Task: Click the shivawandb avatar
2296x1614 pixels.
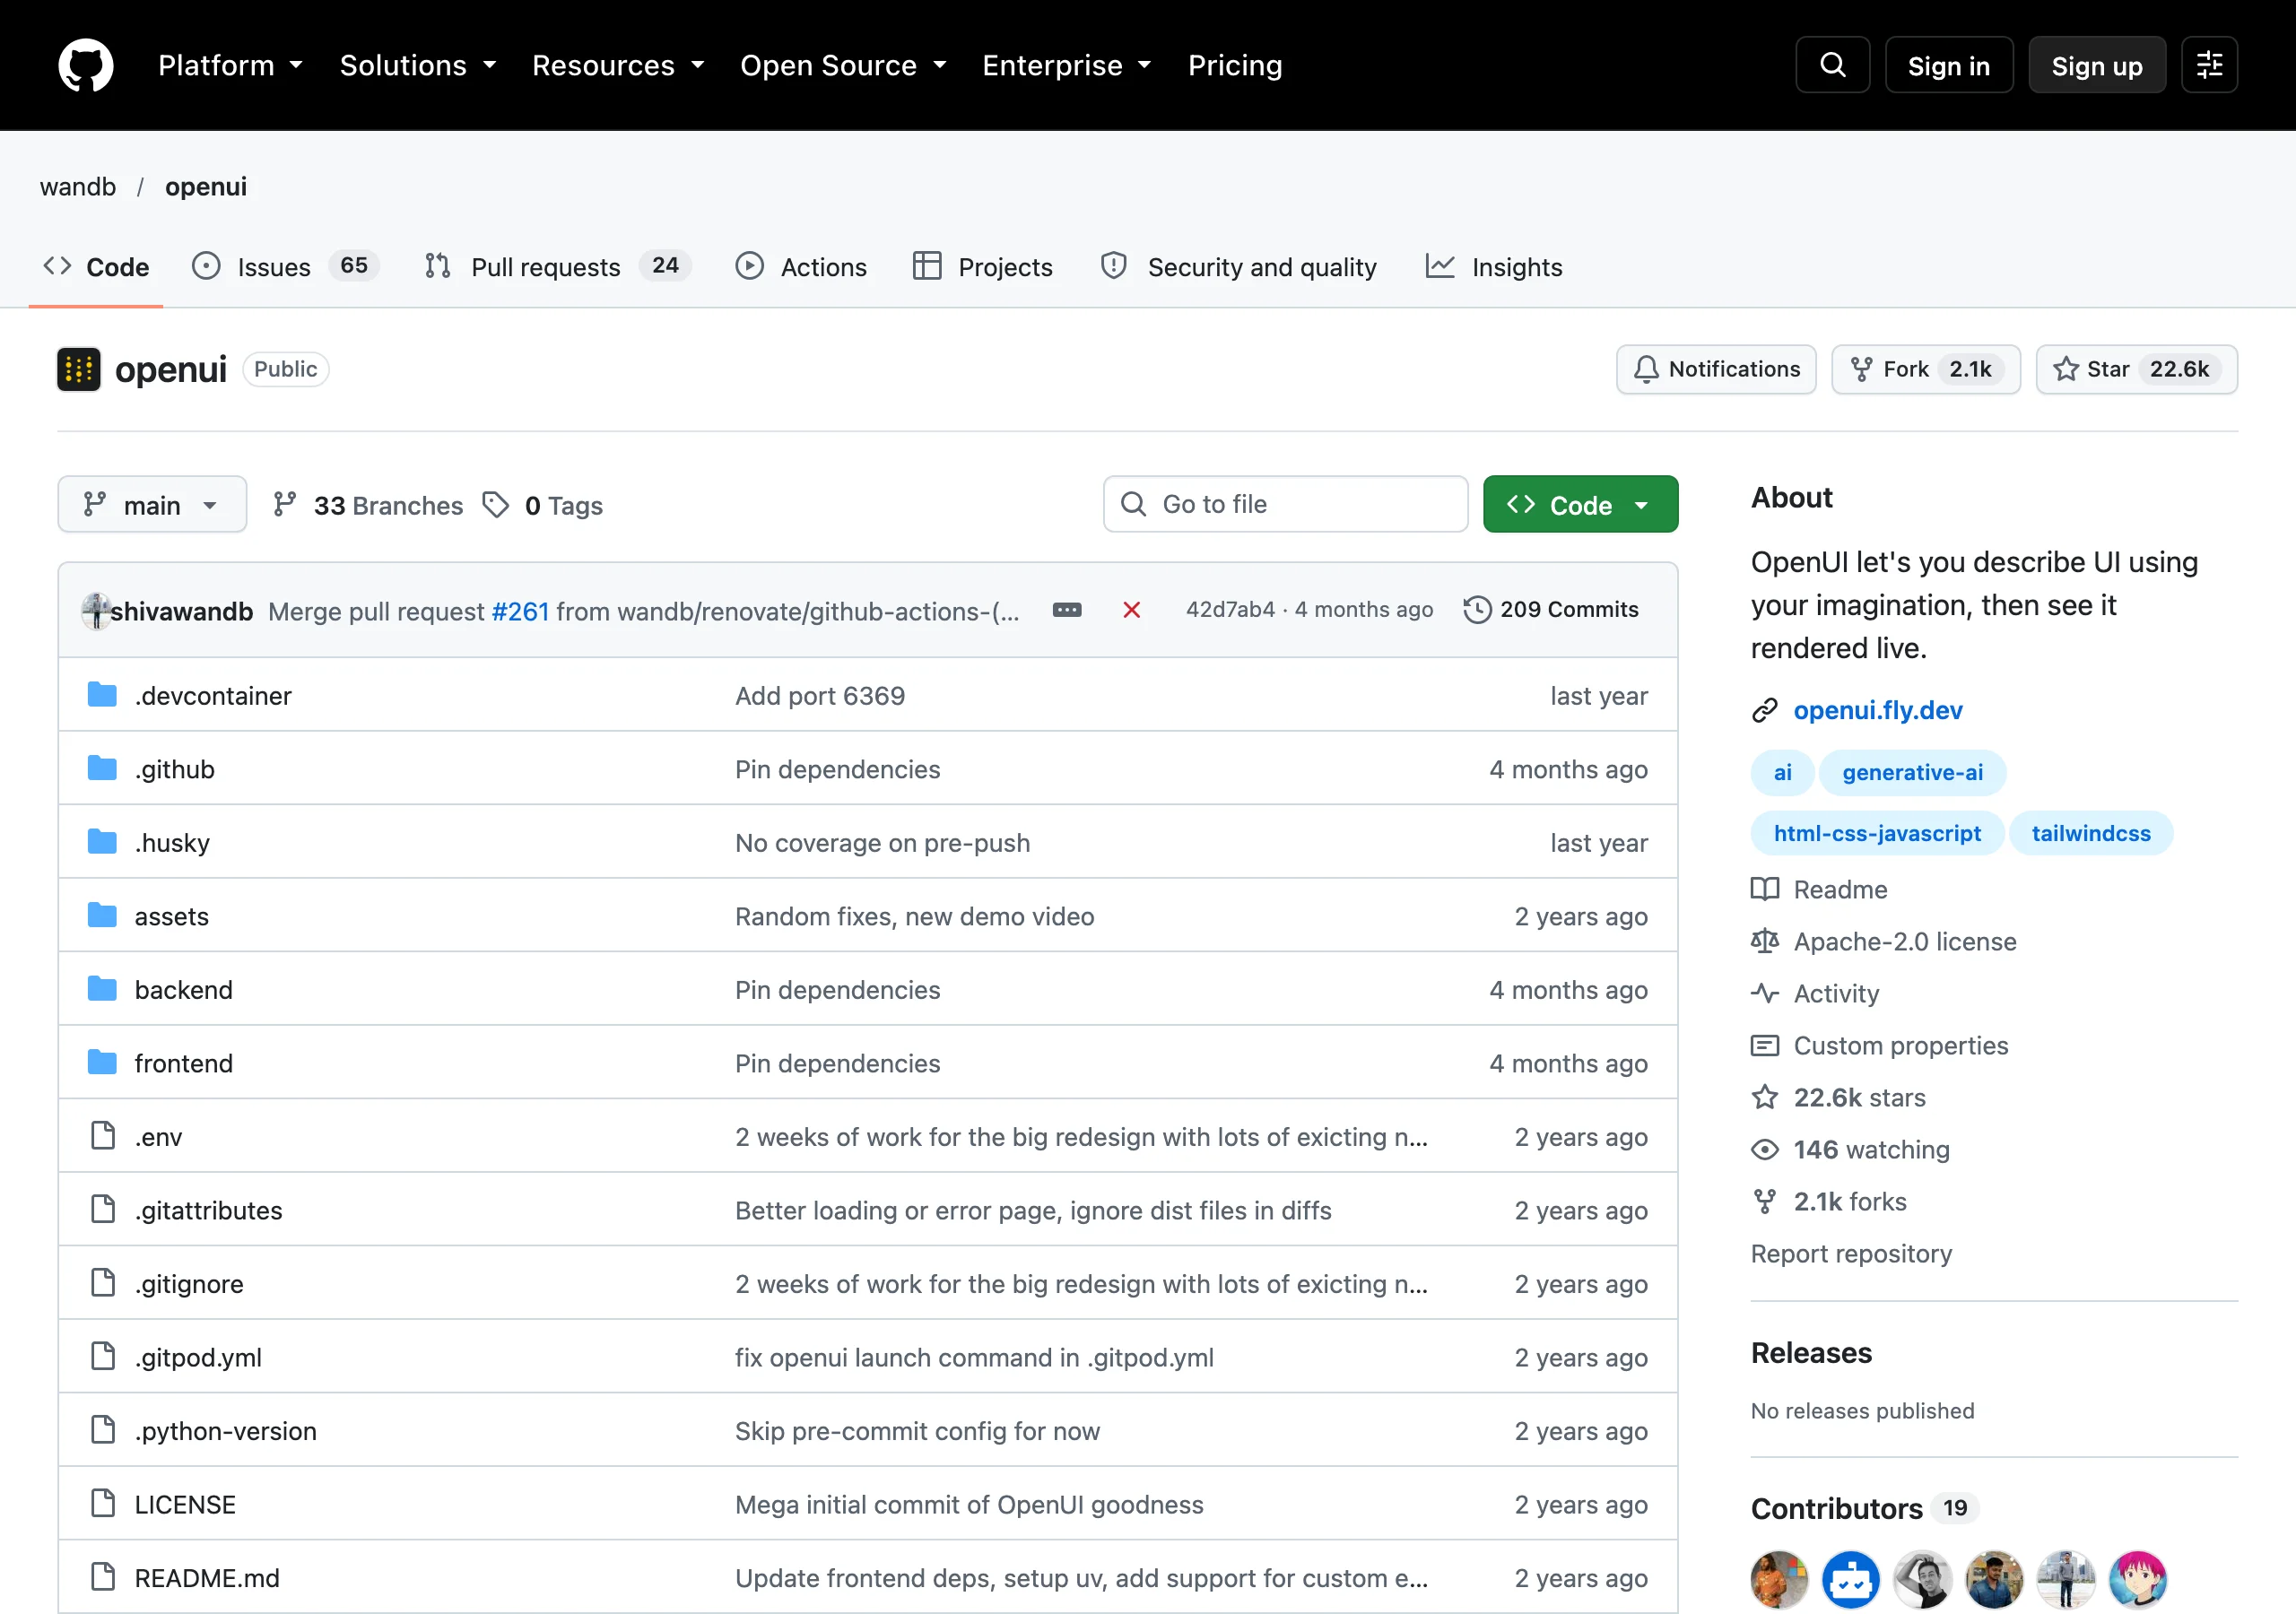Action: point(96,610)
